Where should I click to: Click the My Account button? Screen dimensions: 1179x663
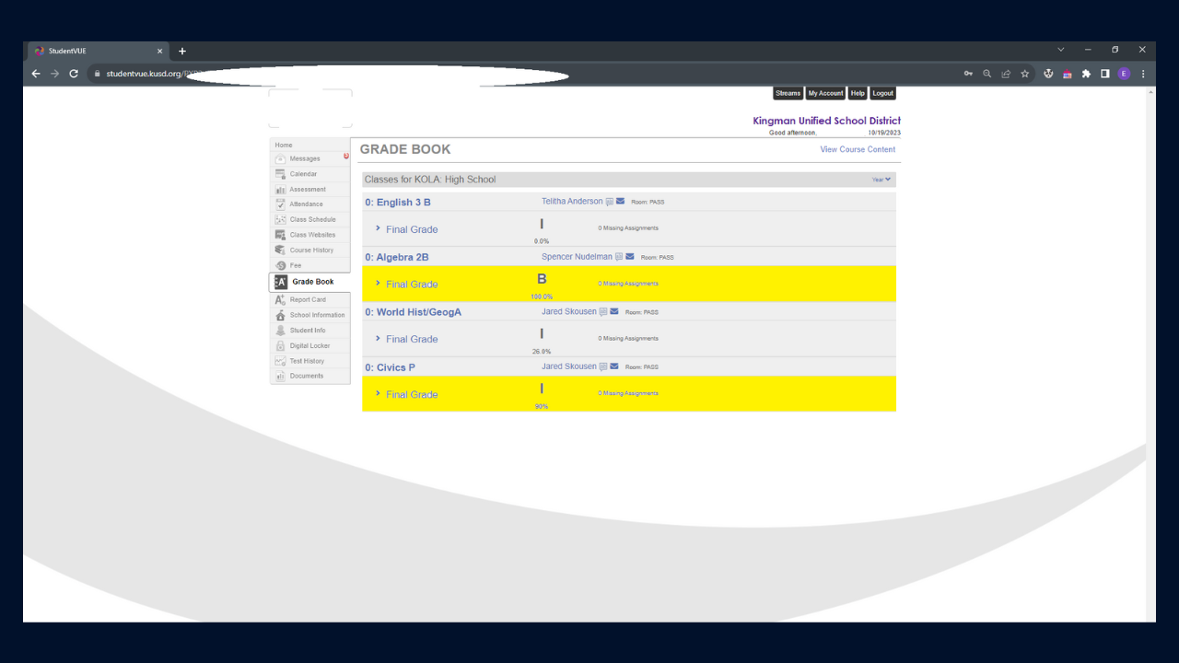coord(825,93)
